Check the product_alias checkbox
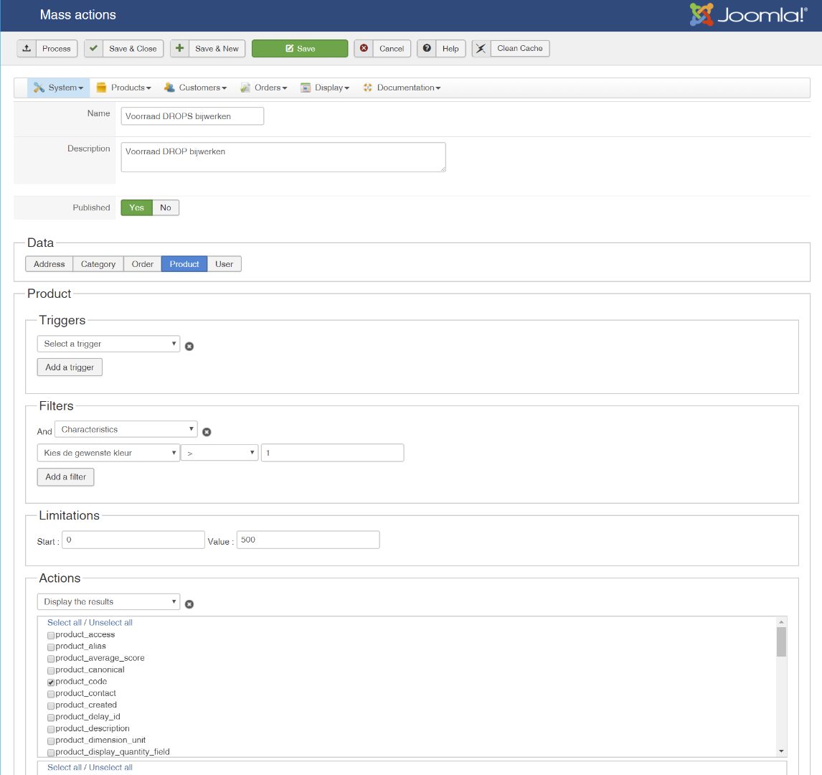Image resolution: width=822 pixels, height=775 pixels. pyautogui.click(x=51, y=647)
